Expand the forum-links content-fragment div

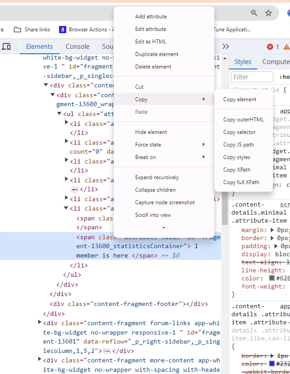[40, 322]
